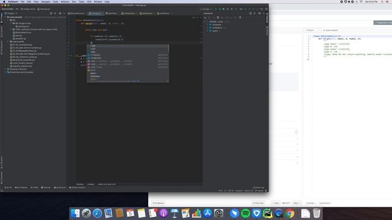The height and width of the screenshot is (220, 392).
Task: Expand External Libraries in project tree
Action: pyautogui.click(x=5, y=69)
